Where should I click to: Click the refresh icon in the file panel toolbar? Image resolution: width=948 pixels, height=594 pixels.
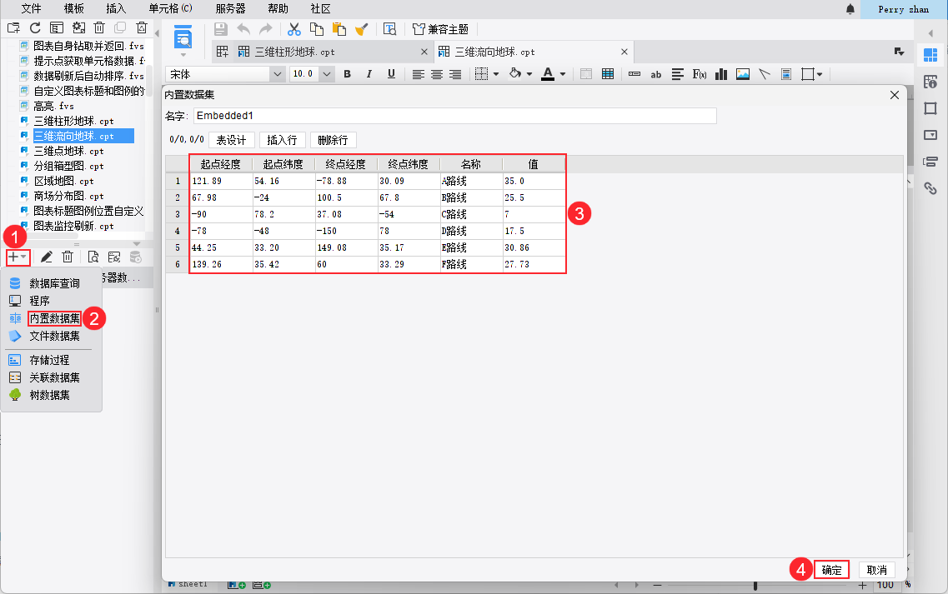[36, 27]
